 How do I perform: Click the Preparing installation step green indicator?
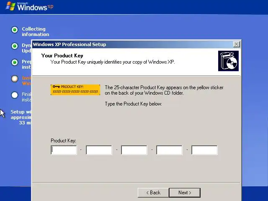pos(15,62)
